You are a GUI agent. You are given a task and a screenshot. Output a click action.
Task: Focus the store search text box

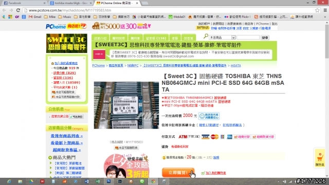pos(248,38)
